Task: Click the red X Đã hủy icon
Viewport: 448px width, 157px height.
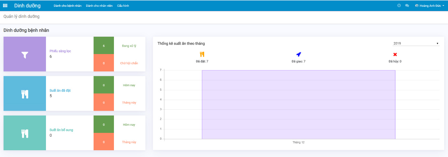Action: [x=395, y=54]
